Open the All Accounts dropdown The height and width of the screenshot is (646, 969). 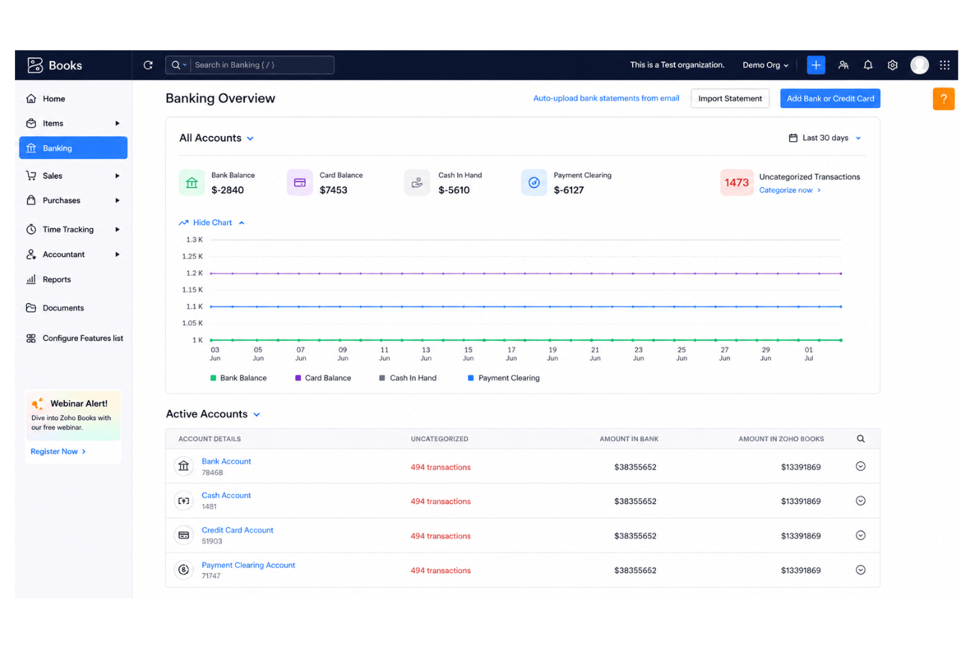pyautogui.click(x=217, y=138)
